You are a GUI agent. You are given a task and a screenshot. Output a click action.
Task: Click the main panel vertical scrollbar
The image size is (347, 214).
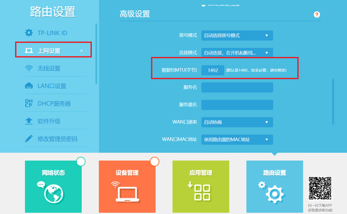[333, 102]
